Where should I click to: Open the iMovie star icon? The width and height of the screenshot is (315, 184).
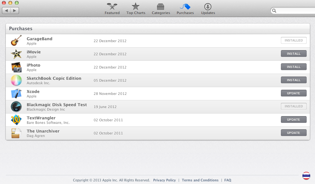point(16,54)
